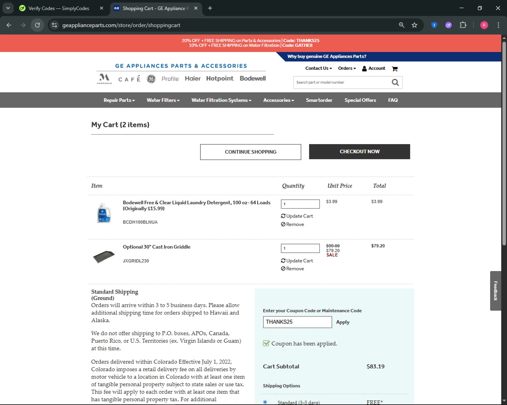507x405 pixels.
Task: Open the Chrome profile avatar R
Action: (484, 25)
